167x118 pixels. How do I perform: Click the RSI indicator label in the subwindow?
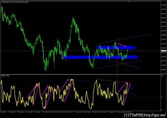(x=5, y=76)
